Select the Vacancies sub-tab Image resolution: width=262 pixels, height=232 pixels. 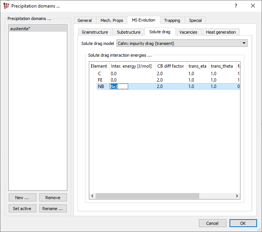(188, 32)
